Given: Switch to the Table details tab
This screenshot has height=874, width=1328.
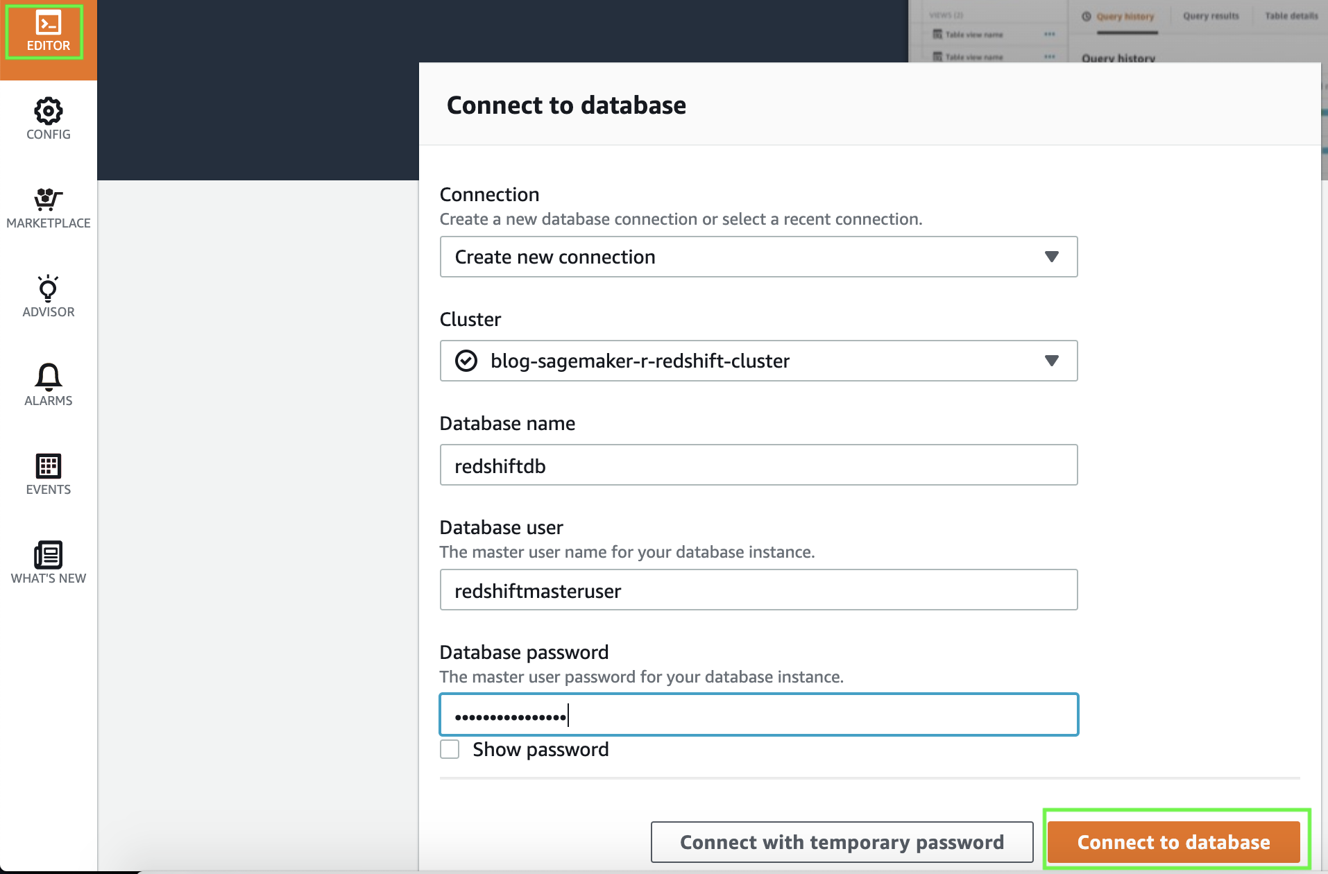Looking at the screenshot, I should (x=1291, y=16).
